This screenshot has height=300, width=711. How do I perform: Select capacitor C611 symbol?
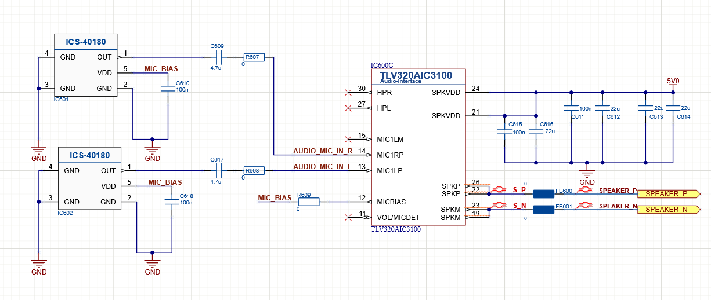[572, 108]
